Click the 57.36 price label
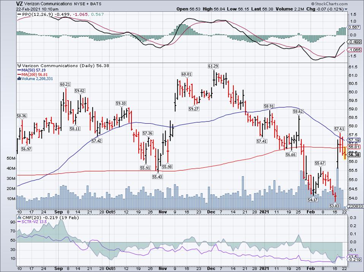This screenshot has height=272, width=364. click(148, 133)
